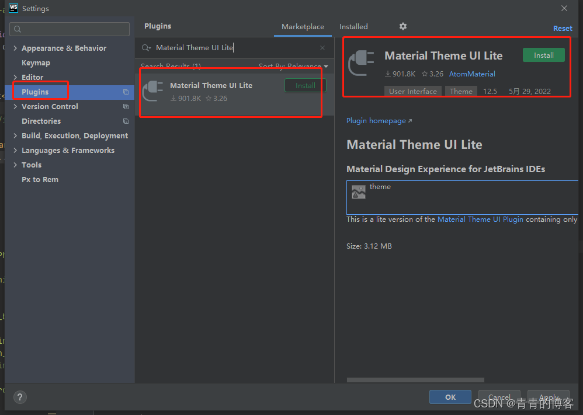
Task: Open the help question mark button
Action: click(20, 397)
